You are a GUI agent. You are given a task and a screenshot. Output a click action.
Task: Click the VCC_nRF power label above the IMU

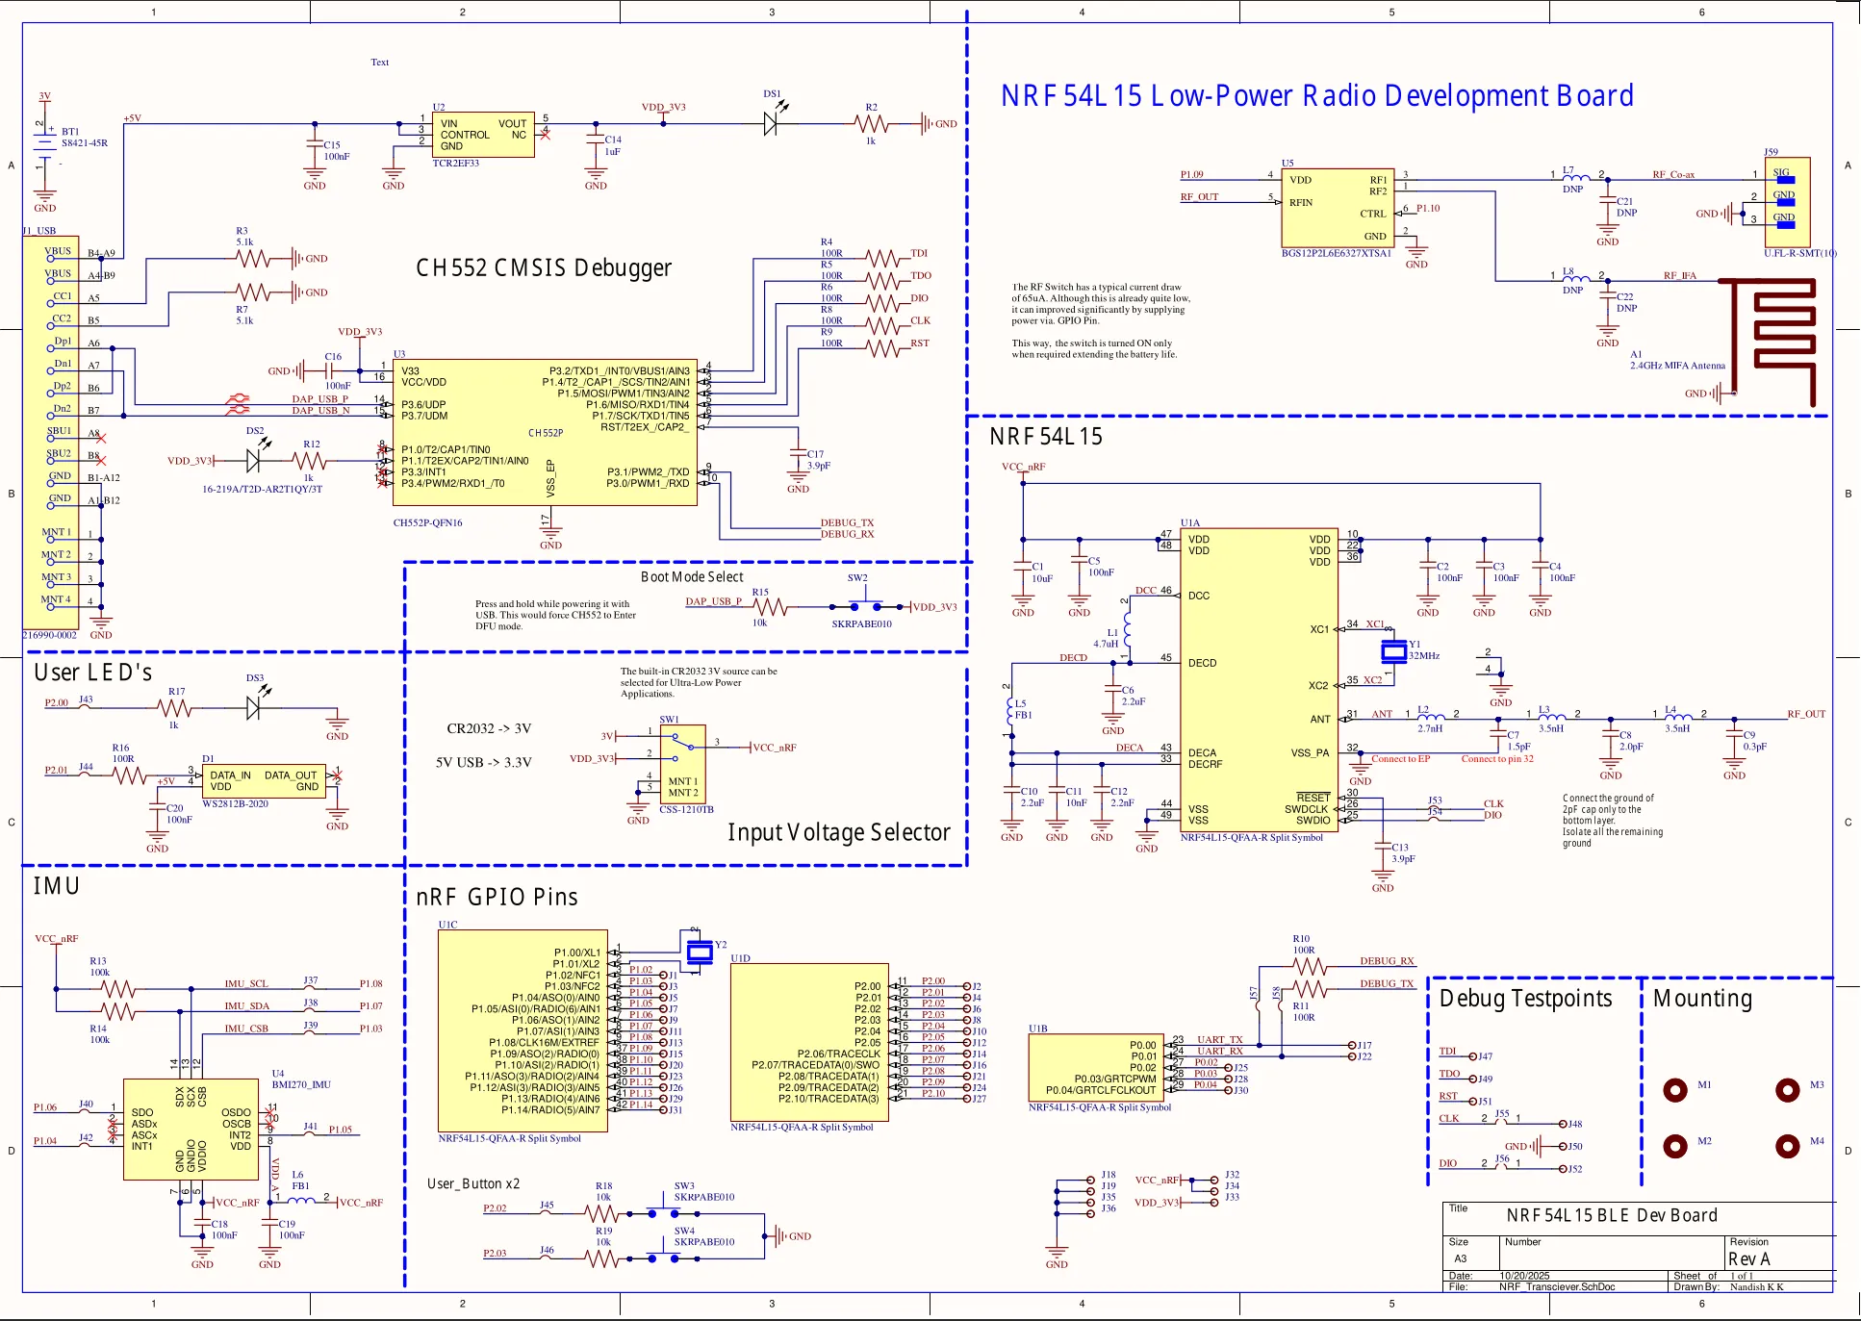point(56,938)
